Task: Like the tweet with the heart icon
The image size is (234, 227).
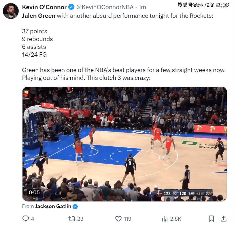Action: 118,219
